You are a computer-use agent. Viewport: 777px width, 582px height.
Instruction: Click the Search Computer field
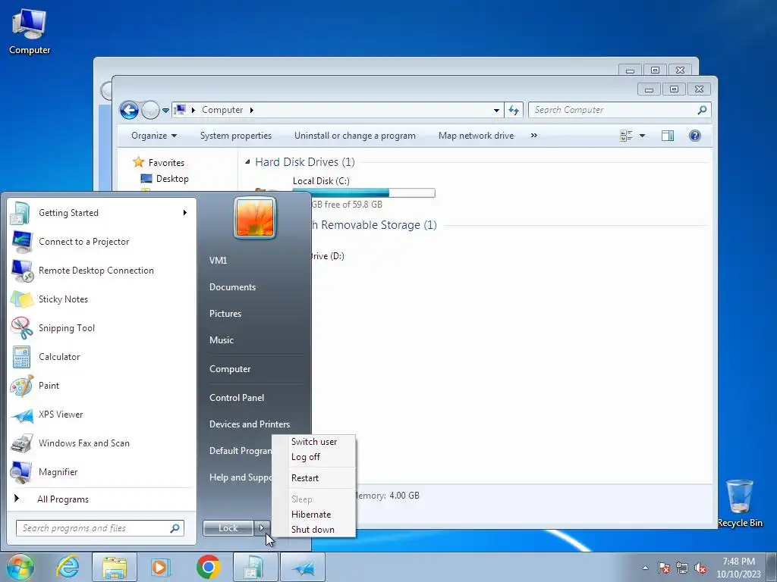pos(619,110)
